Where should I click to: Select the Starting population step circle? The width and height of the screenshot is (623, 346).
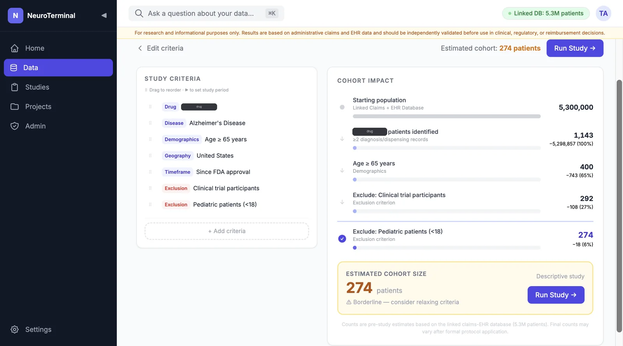pyautogui.click(x=342, y=107)
